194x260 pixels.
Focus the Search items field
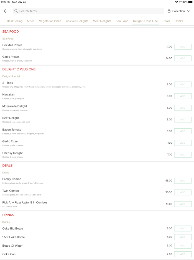click(x=89, y=11)
